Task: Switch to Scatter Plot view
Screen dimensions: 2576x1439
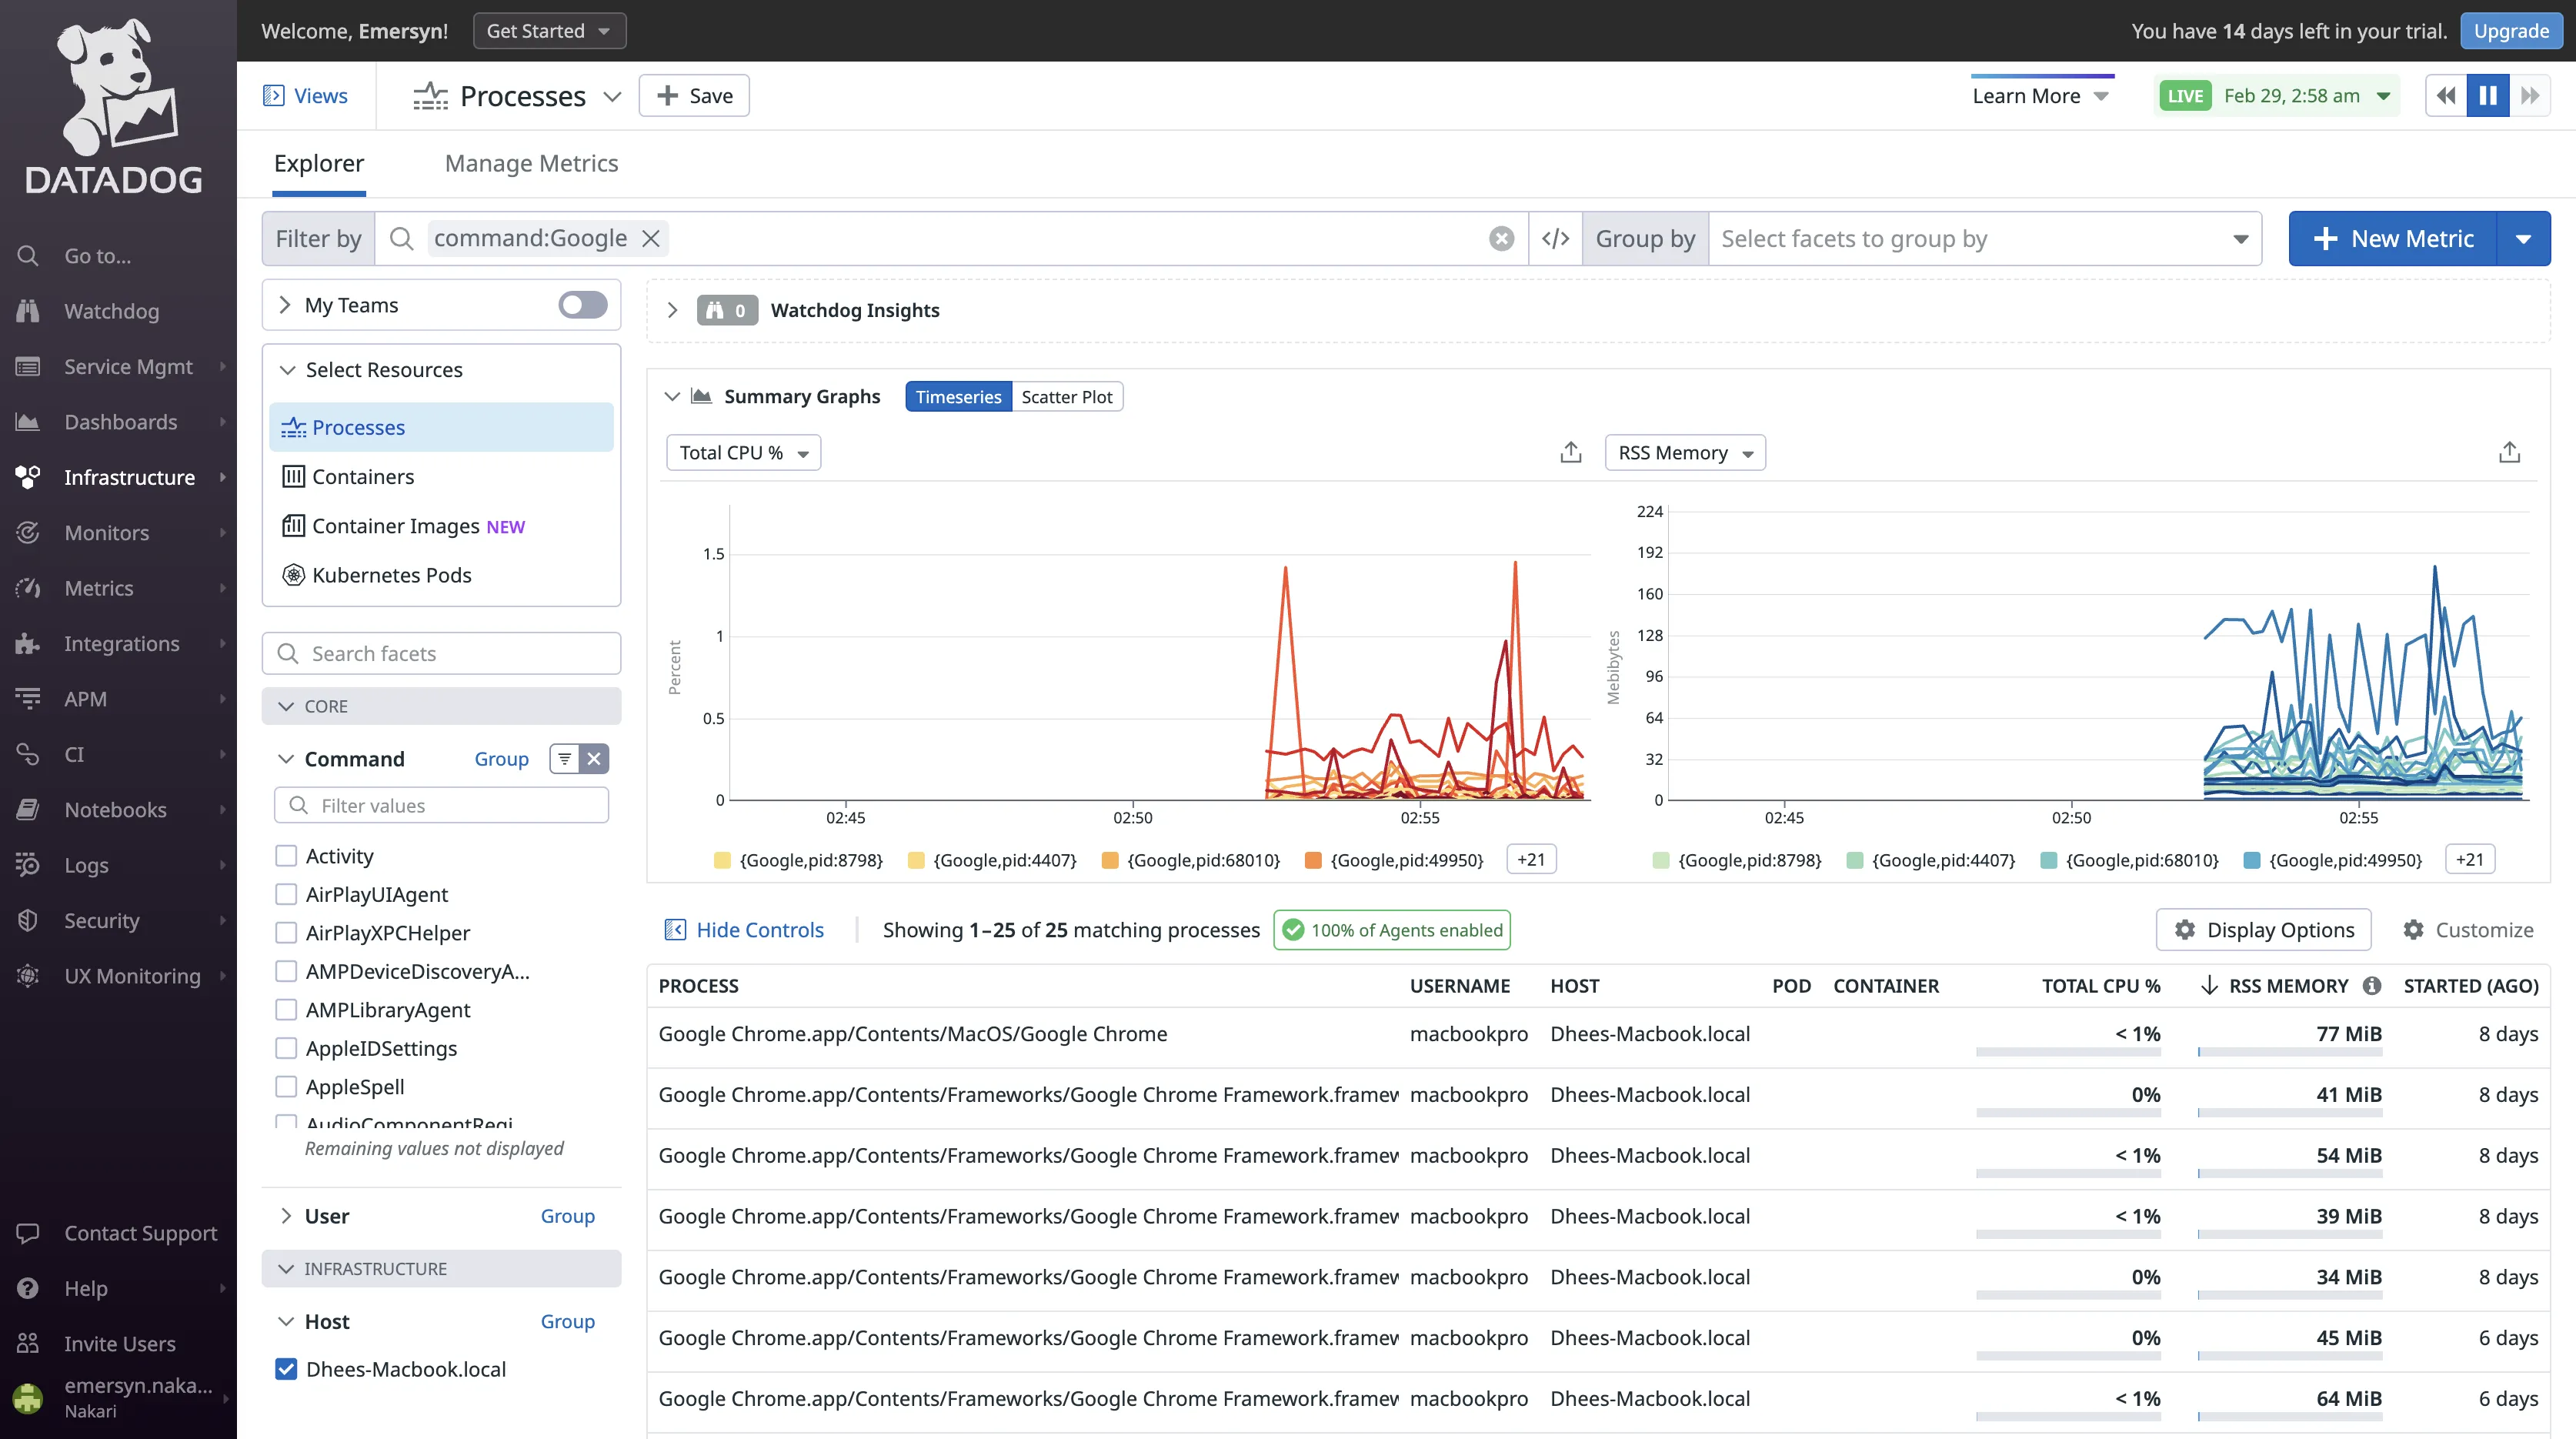Action: (1066, 397)
